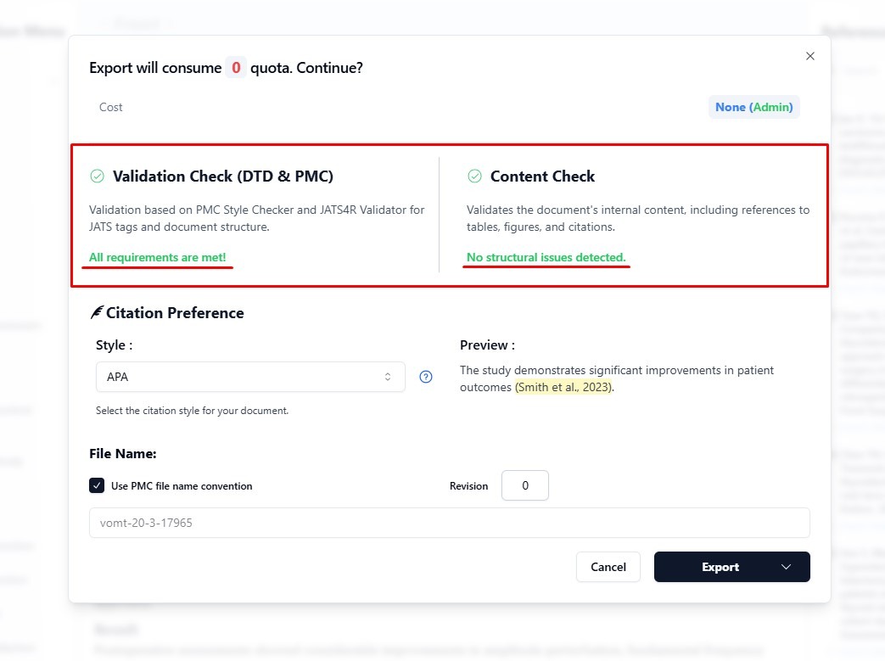Click the red 0 quota badge

point(236,68)
